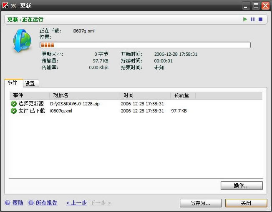
Task: Pause the running update
Action: 252,19
